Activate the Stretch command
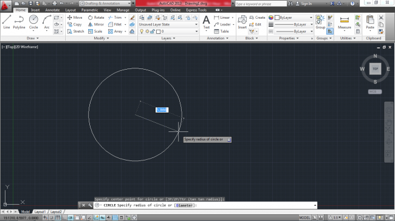The image size is (395, 221). point(75,31)
